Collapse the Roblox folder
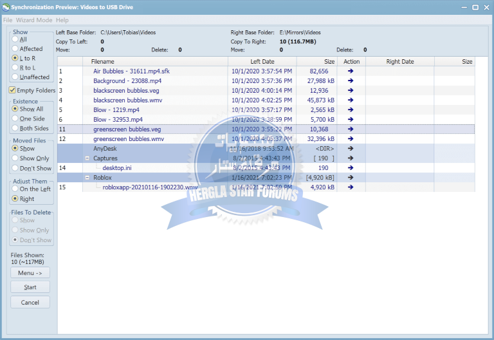The width and height of the screenshot is (494, 340). click(x=87, y=178)
